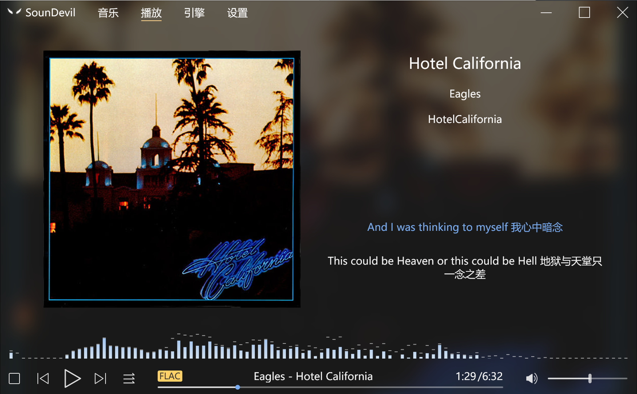
Task: Mute audio via the speaker icon
Action: tap(532, 379)
